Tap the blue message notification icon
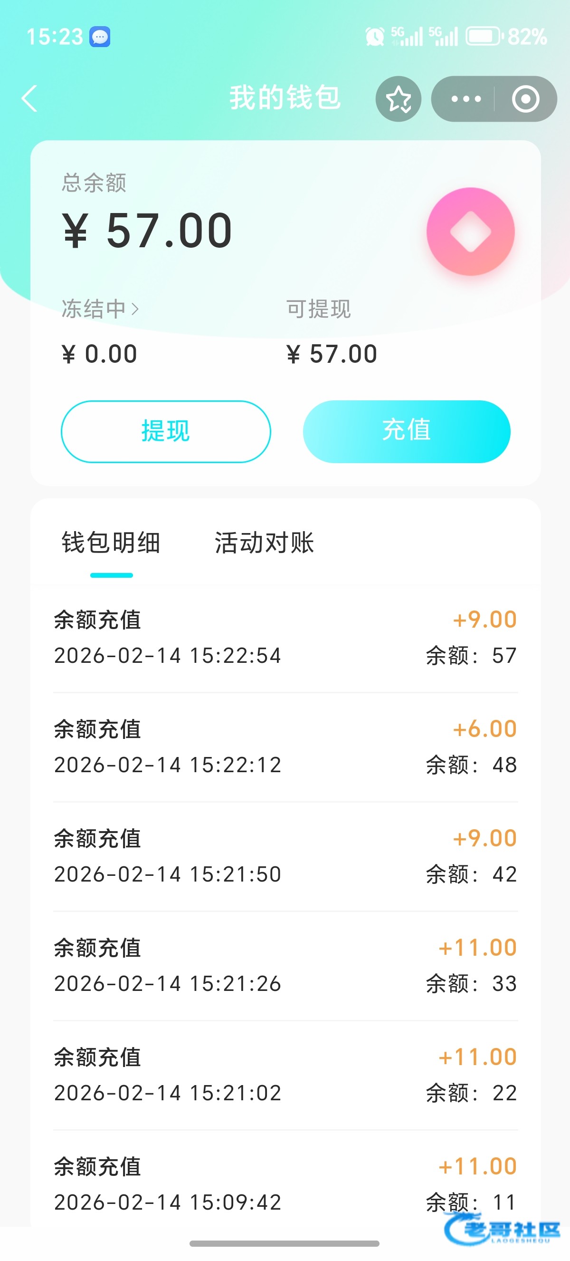This screenshot has height=1261, width=570. pos(100,37)
